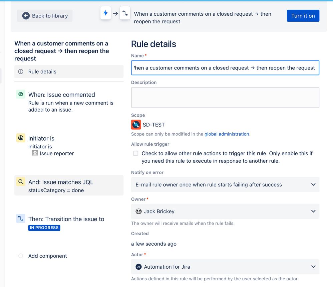The height and width of the screenshot is (287, 333).
Task: Click the Turn it on button
Action: coord(303,16)
